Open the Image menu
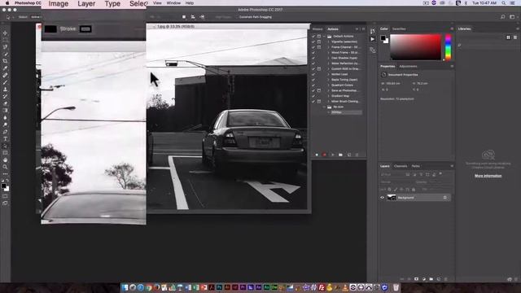The image size is (521, 293). [x=59, y=3]
